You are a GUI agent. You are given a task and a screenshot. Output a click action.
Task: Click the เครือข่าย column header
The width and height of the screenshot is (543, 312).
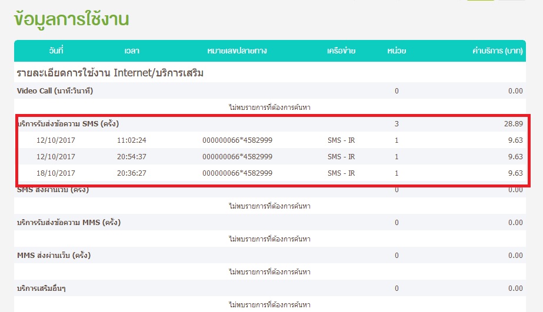click(x=341, y=51)
